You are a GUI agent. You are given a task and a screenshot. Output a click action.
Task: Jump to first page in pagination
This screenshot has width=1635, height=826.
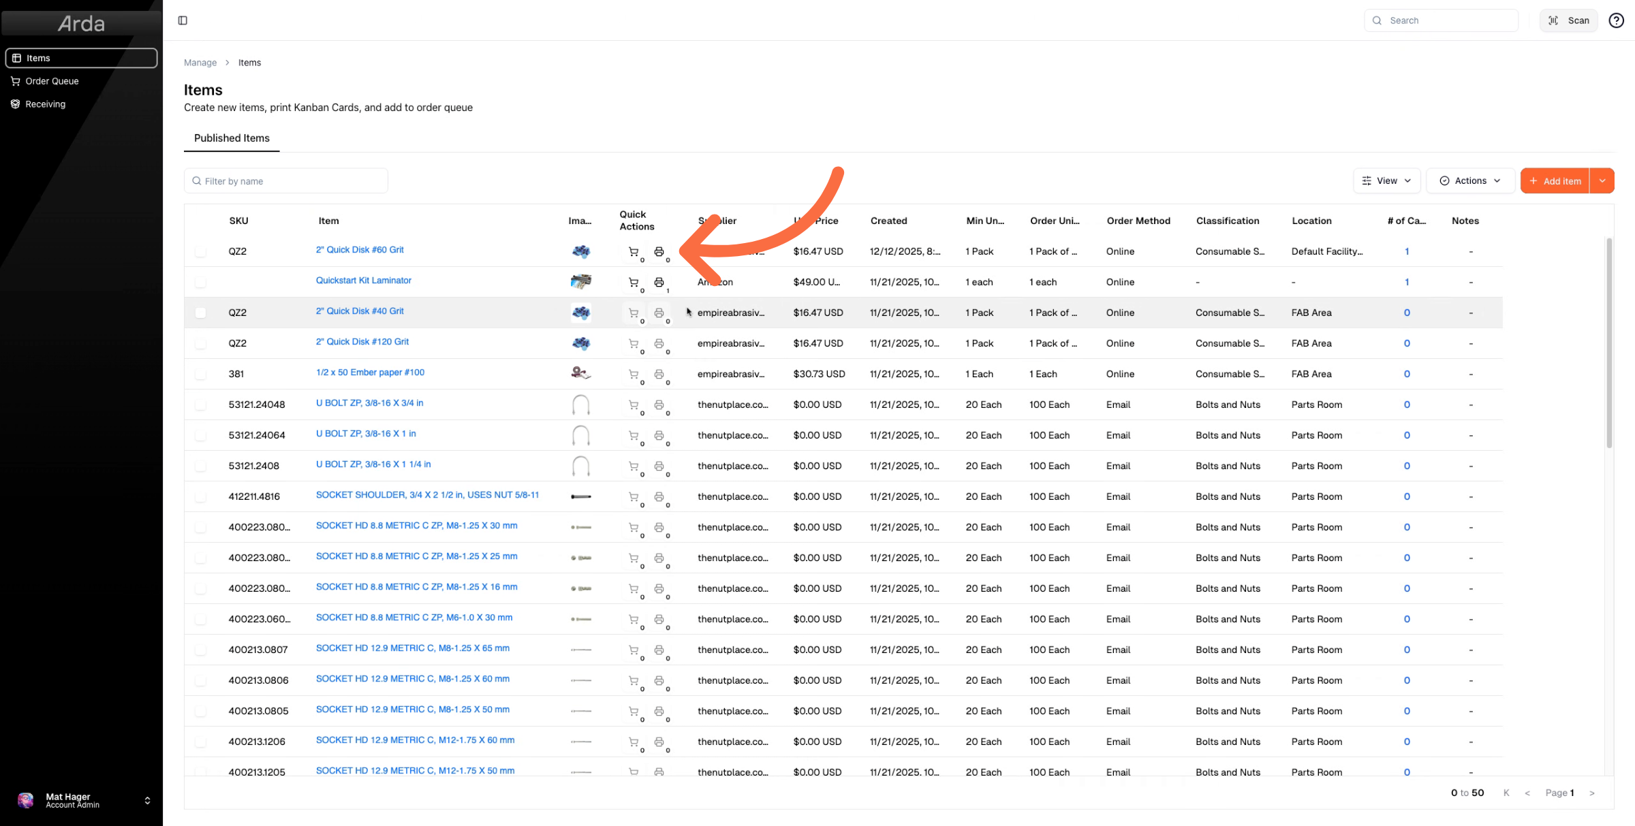coord(1506,793)
